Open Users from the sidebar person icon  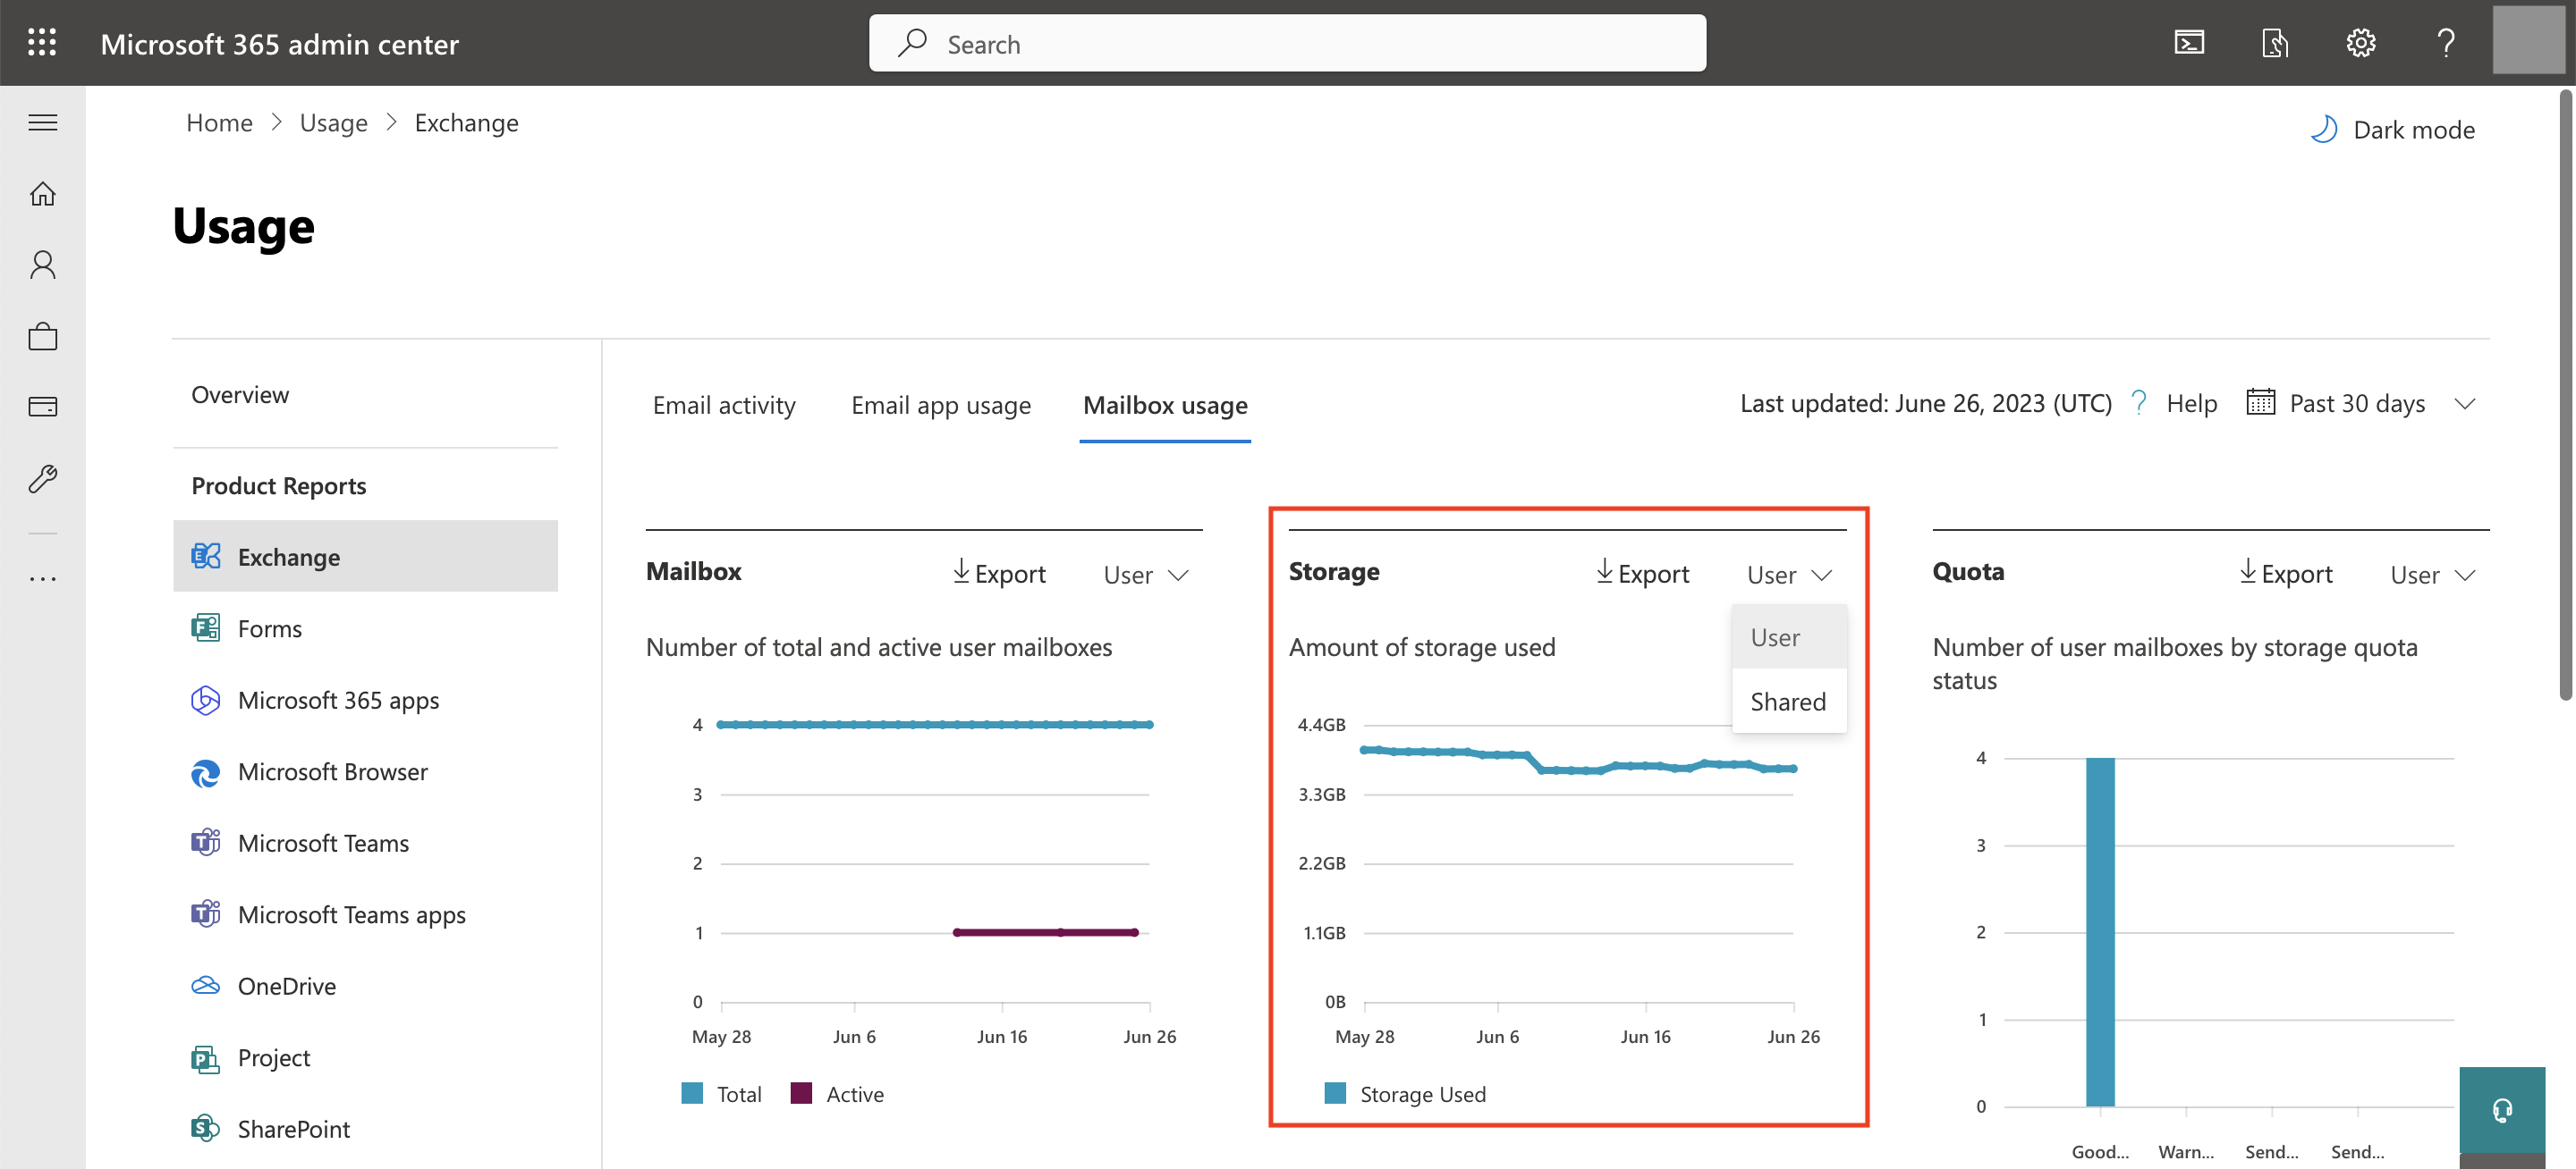(x=42, y=265)
